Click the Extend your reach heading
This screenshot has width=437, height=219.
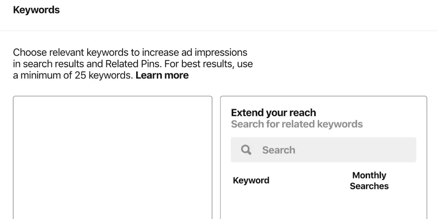(x=273, y=113)
